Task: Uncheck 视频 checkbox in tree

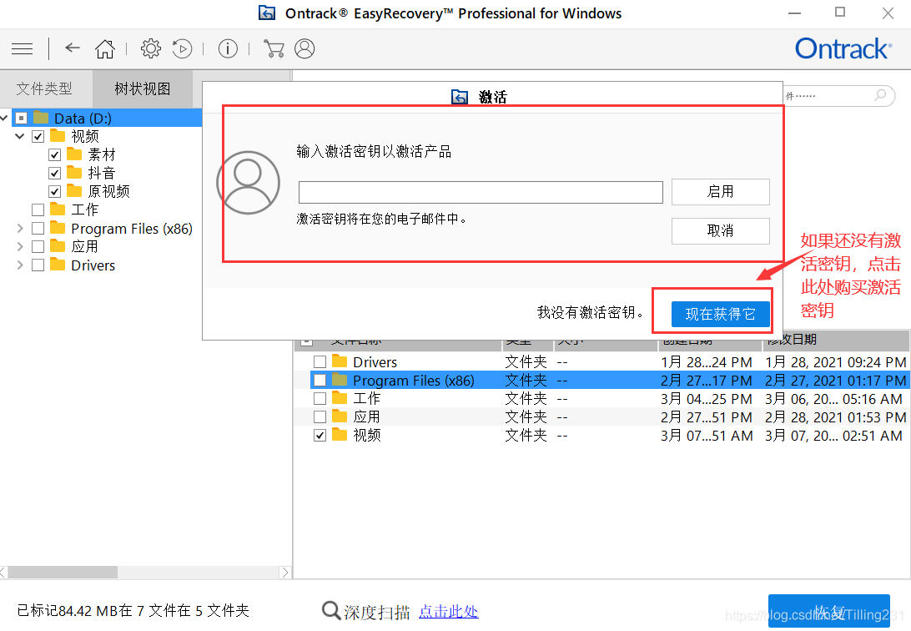Action: pos(38,137)
